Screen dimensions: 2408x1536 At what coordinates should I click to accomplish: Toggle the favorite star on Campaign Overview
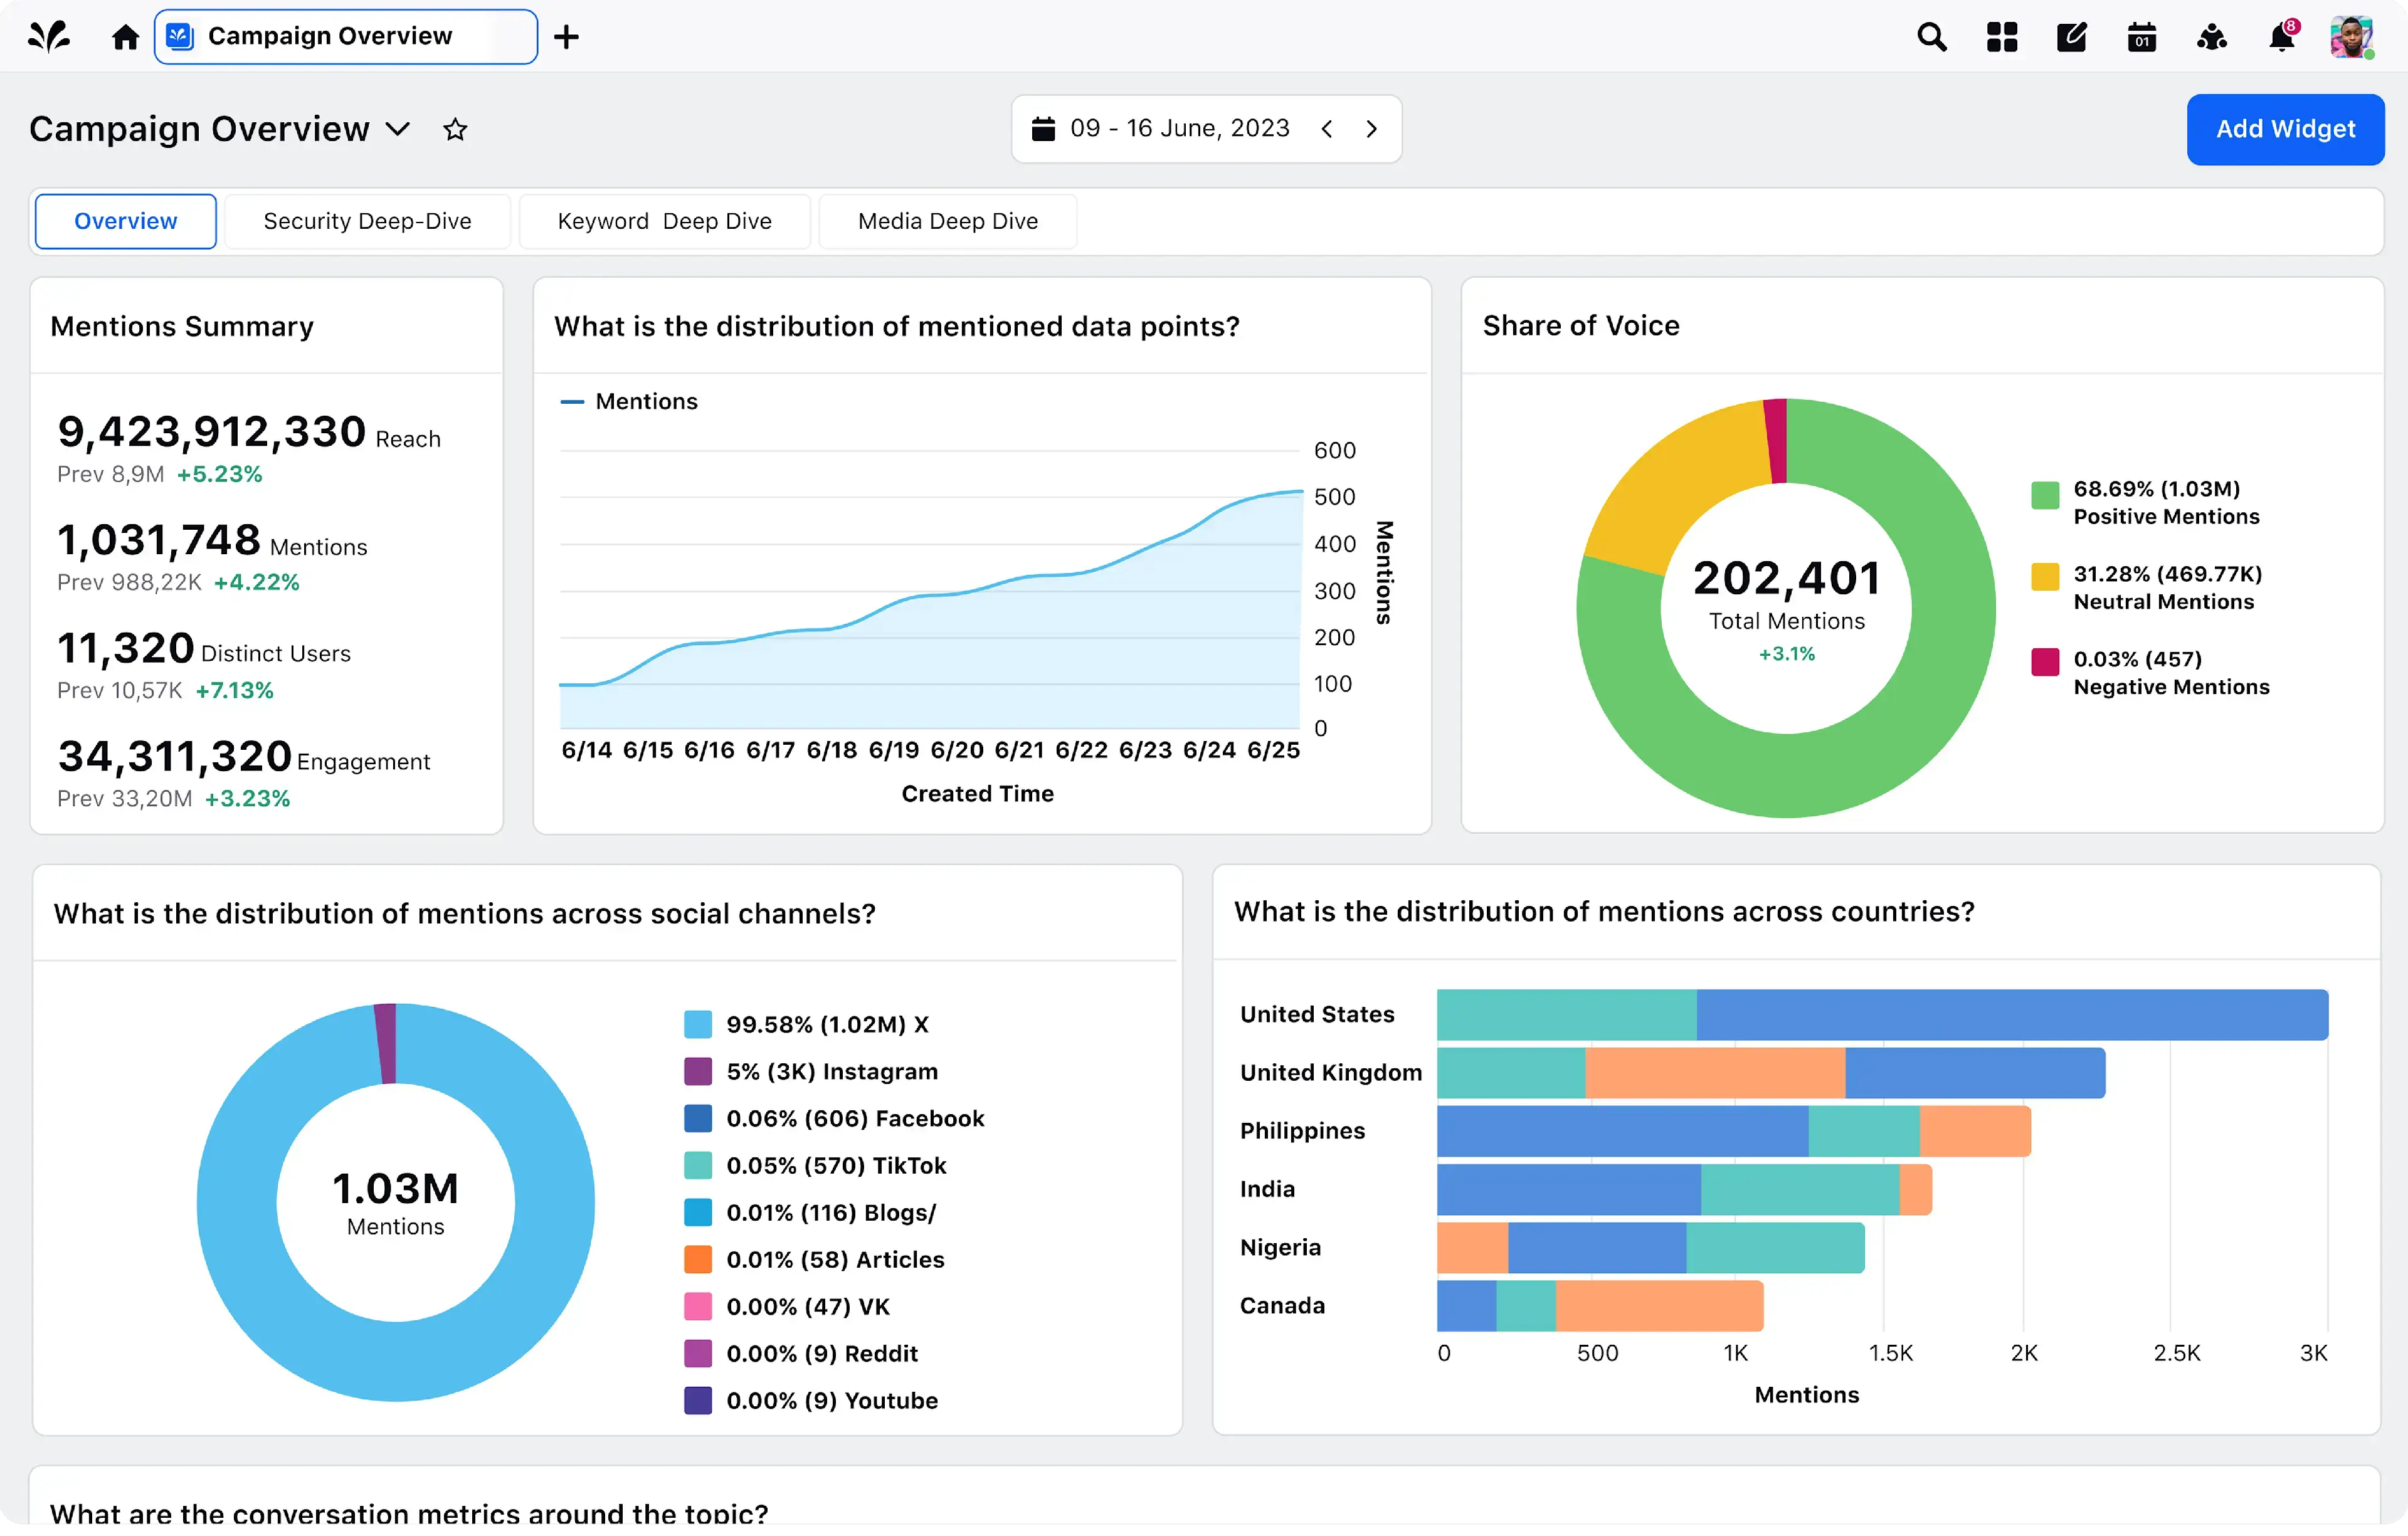[455, 129]
